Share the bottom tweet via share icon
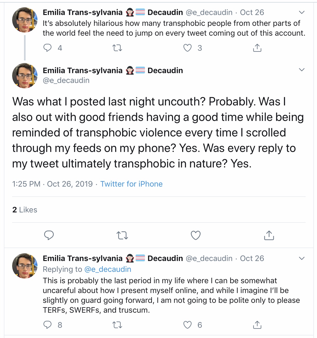Screen dimensions: 317x338 (257, 325)
